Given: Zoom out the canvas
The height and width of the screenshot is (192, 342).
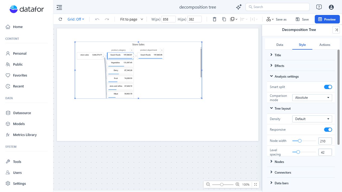Looking at the screenshot, I should click(x=208, y=185).
